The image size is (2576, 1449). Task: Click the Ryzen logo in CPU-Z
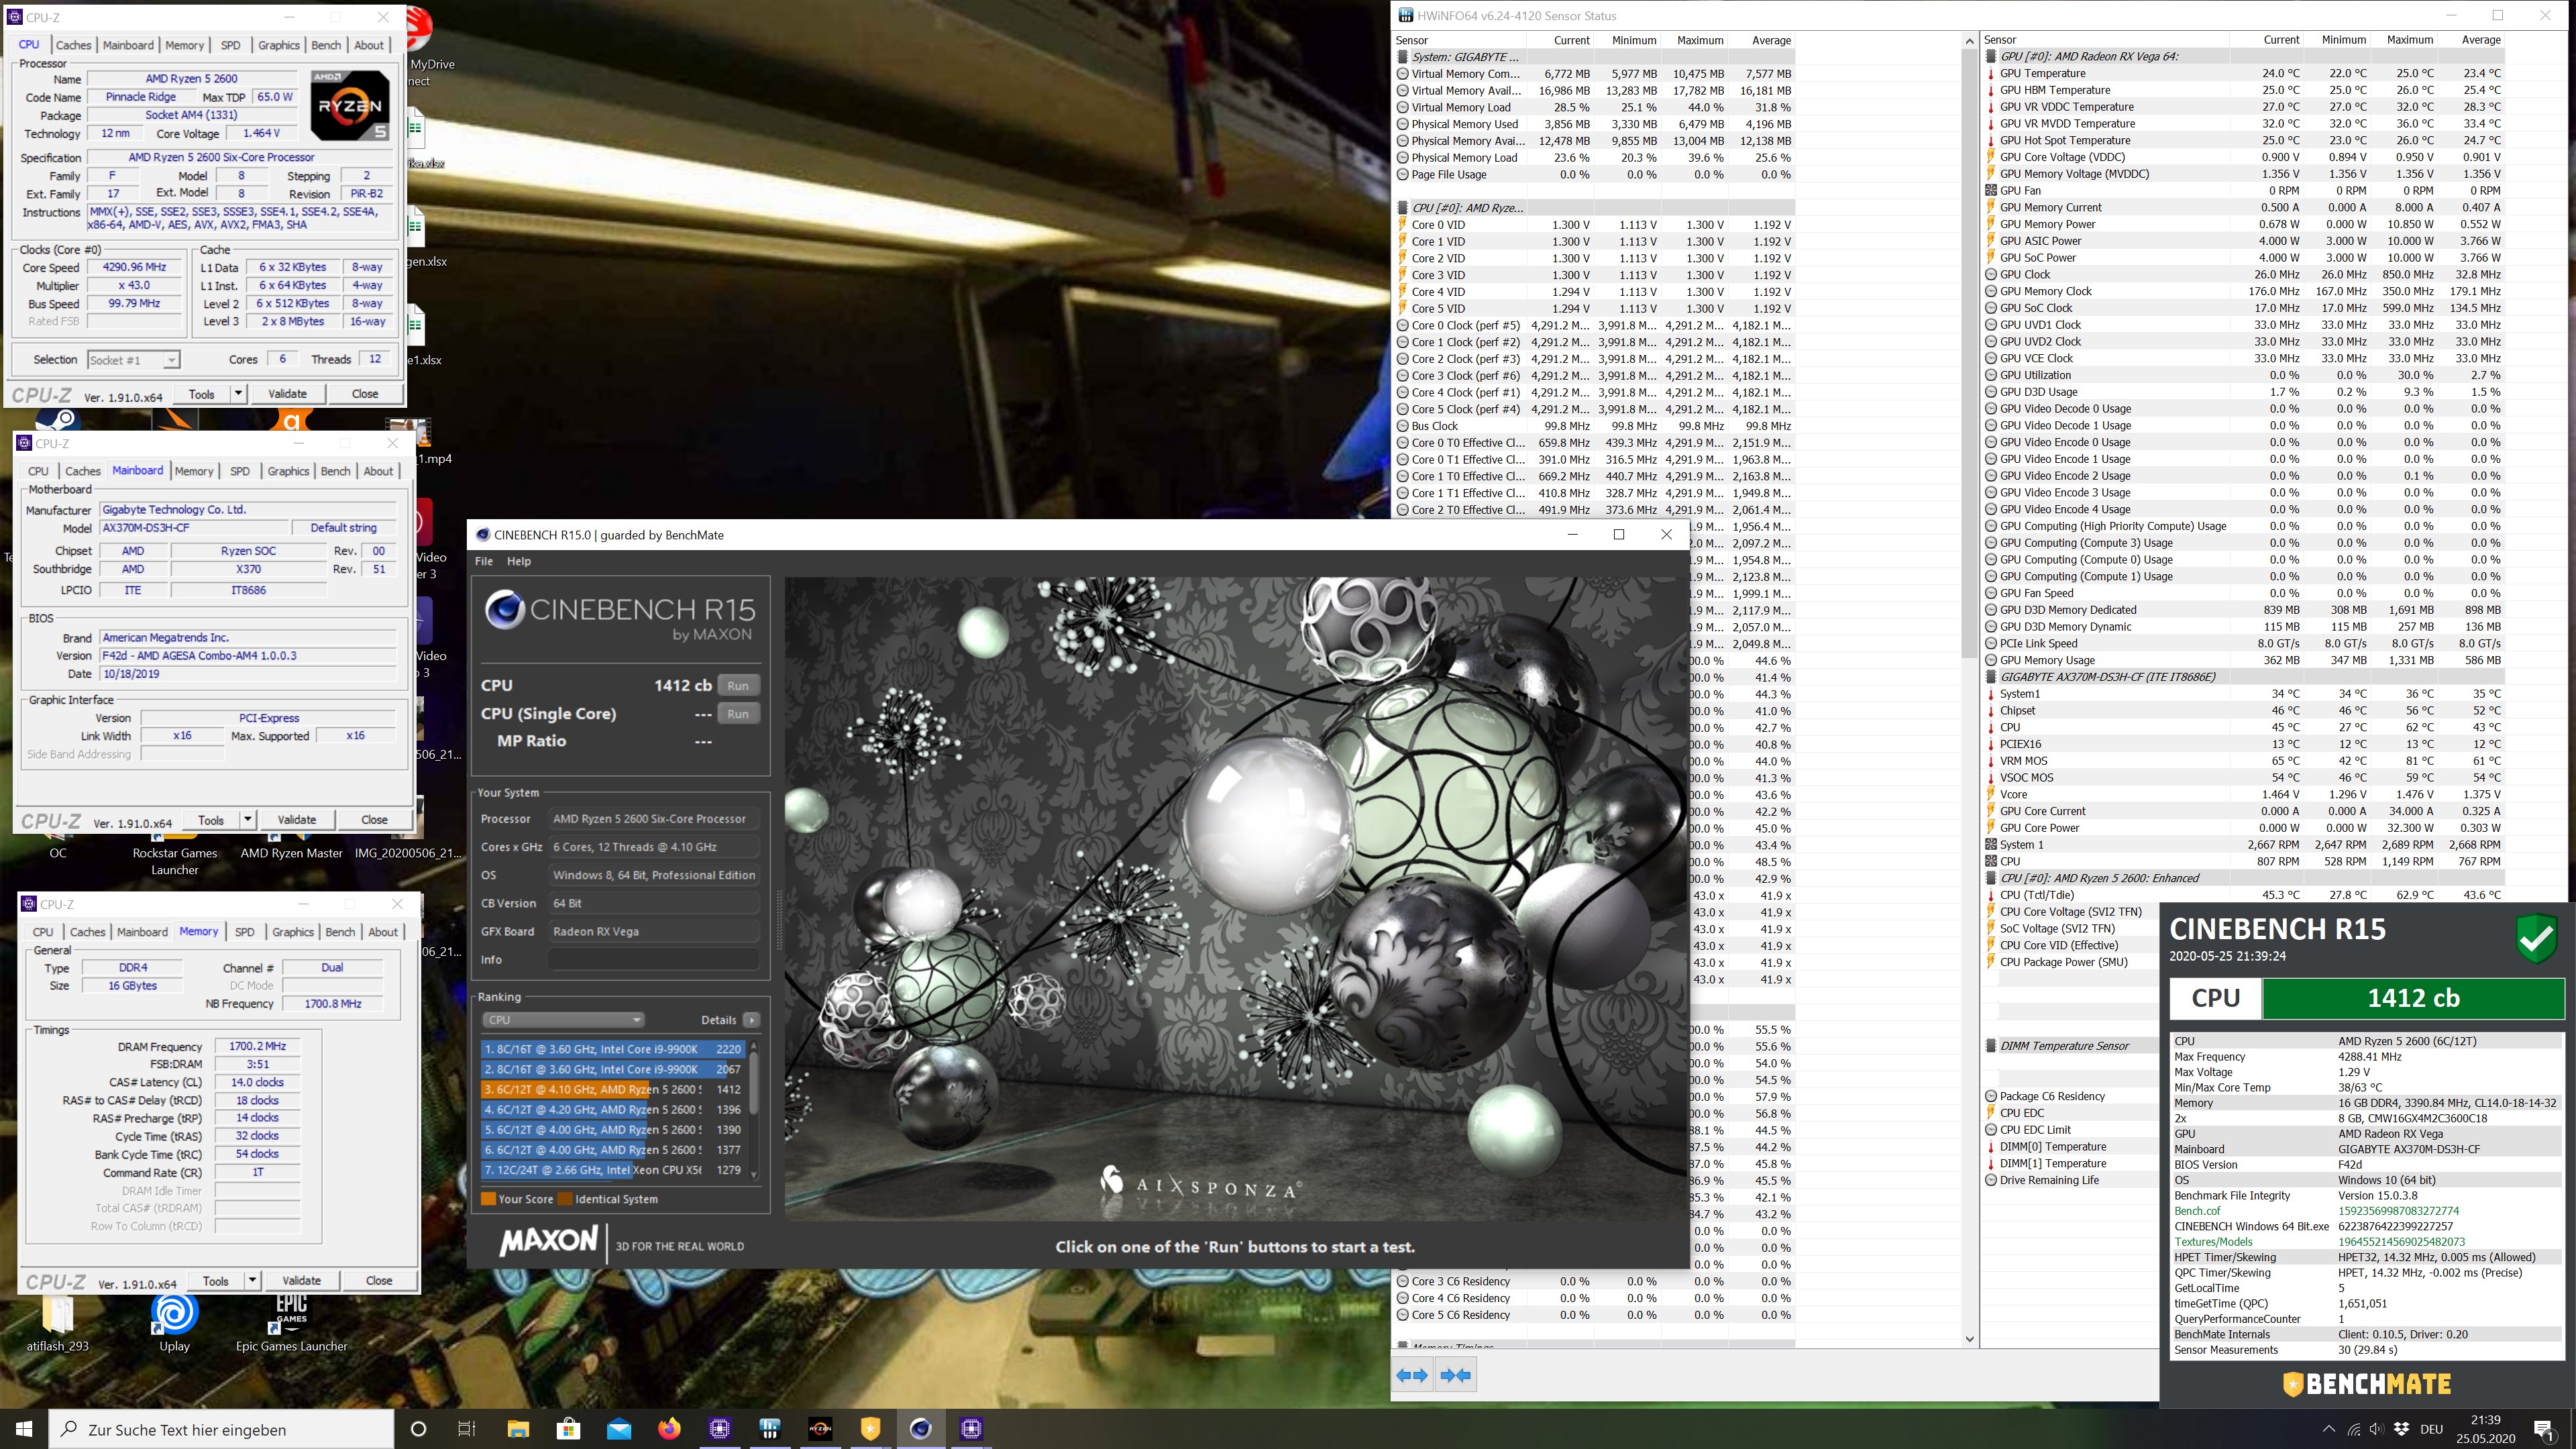[349, 105]
